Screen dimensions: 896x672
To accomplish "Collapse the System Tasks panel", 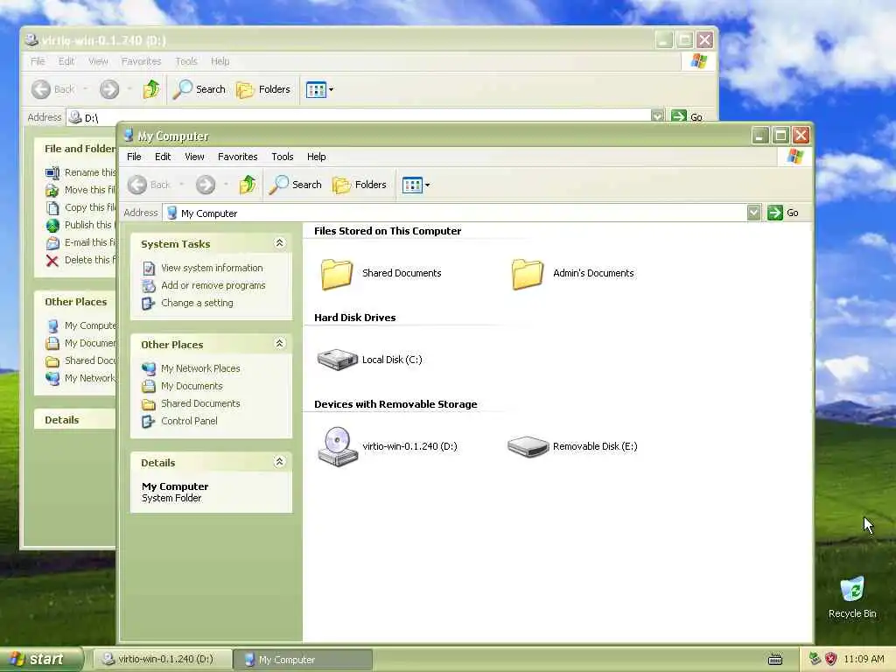I will tap(279, 243).
